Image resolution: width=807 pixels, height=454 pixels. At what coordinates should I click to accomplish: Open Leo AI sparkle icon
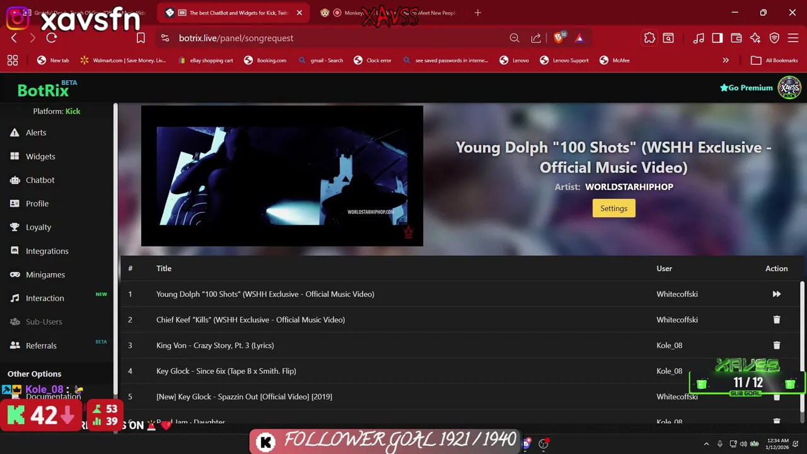[x=755, y=38]
